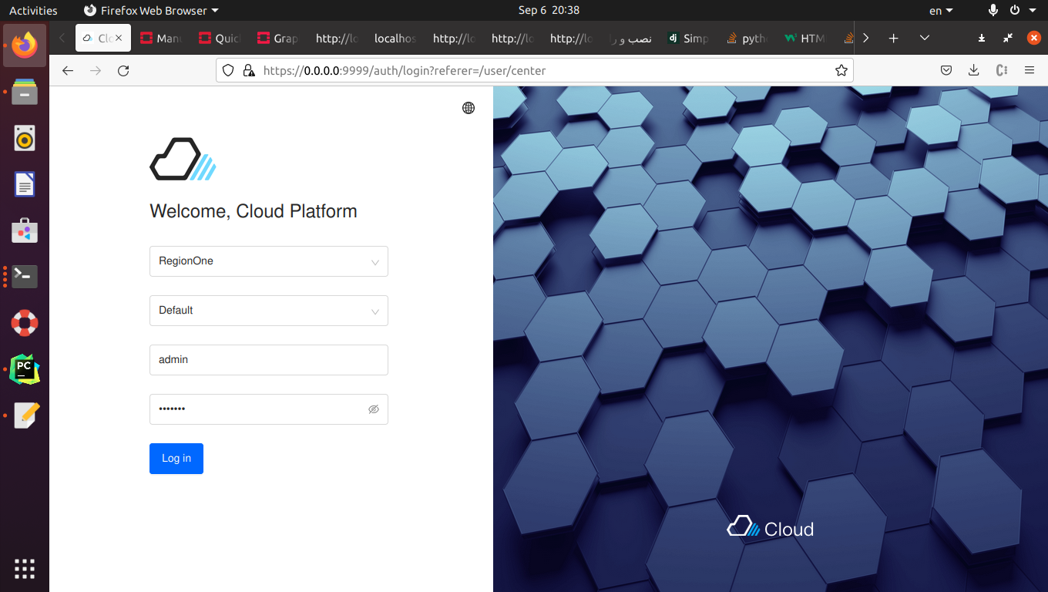Open Firefox application hamburger menu

[1030, 71]
